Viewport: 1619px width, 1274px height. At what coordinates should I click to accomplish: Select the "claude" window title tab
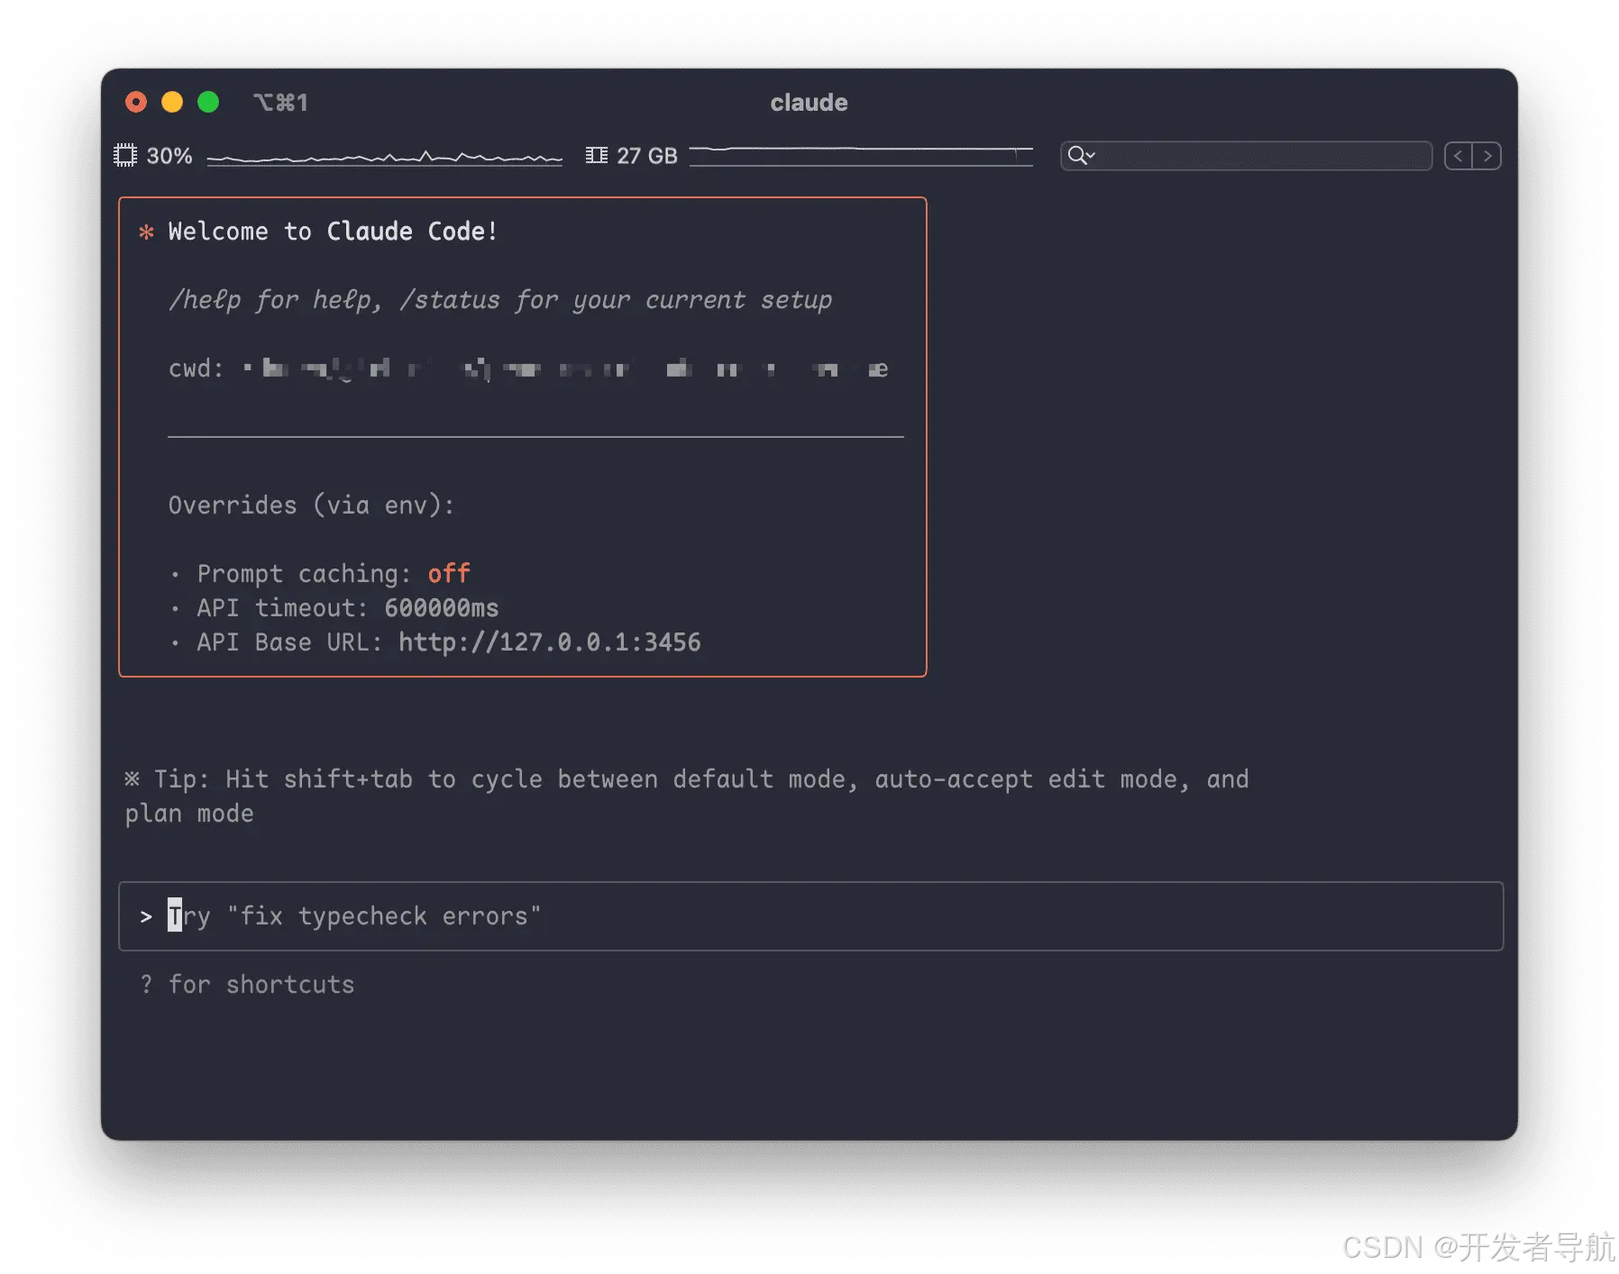click(x=808, y=102)
